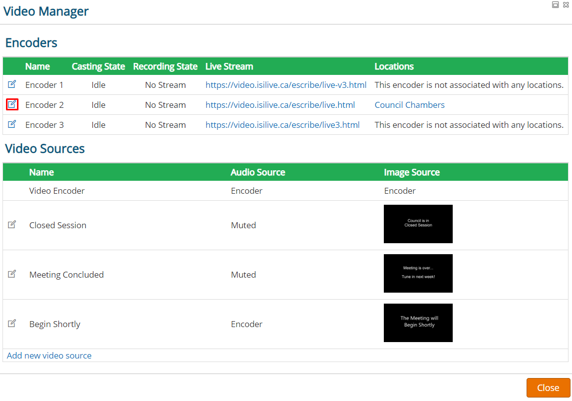Click the Video Sources section heading
Image resolution: width=572 pixels, height=401 pixels.
coord(45,148)
